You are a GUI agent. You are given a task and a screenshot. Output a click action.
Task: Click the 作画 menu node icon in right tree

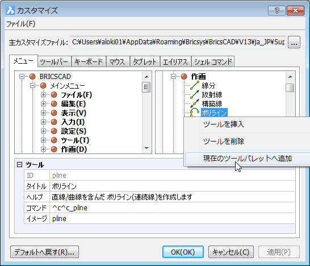click(184, 76)
